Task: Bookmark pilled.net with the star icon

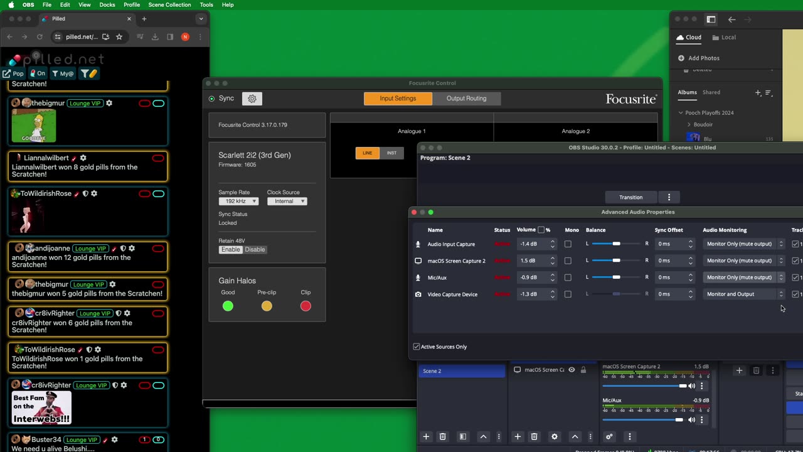Action: (x=119, y=37)
